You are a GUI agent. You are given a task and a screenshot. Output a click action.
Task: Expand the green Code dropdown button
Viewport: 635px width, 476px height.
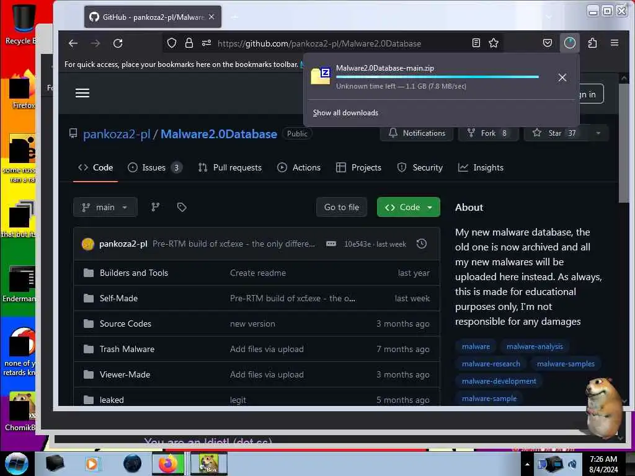click(x=408, y=207)
